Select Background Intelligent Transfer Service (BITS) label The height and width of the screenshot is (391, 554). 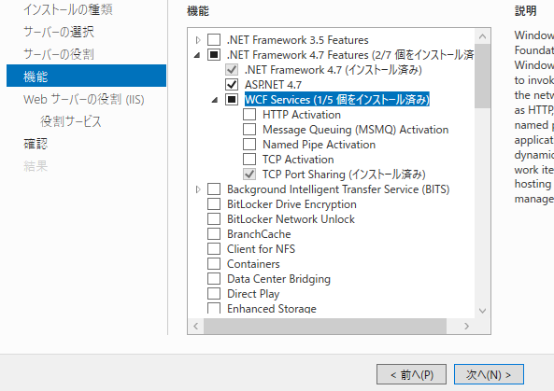click(x=338, y=189)
